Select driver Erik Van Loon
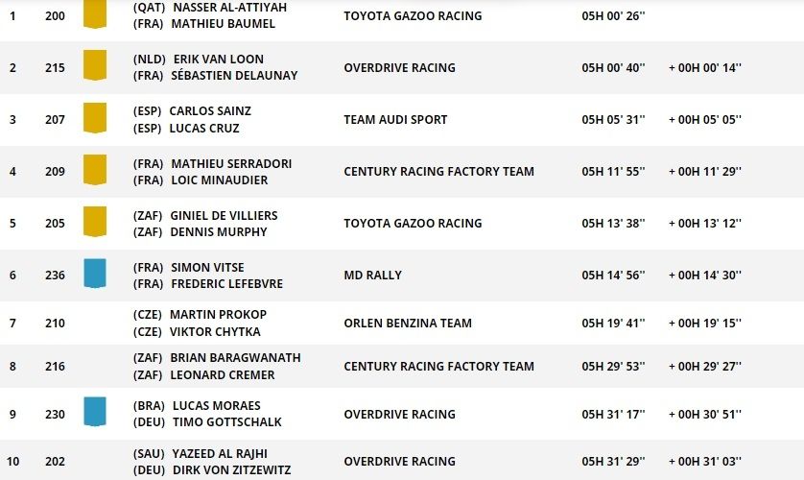 click(217, 59)
